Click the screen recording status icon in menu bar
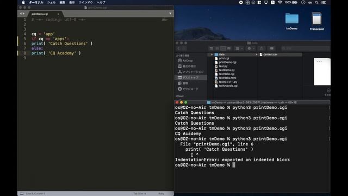The height and width of the screenshot is (196, 348). [x=241, y=2]
